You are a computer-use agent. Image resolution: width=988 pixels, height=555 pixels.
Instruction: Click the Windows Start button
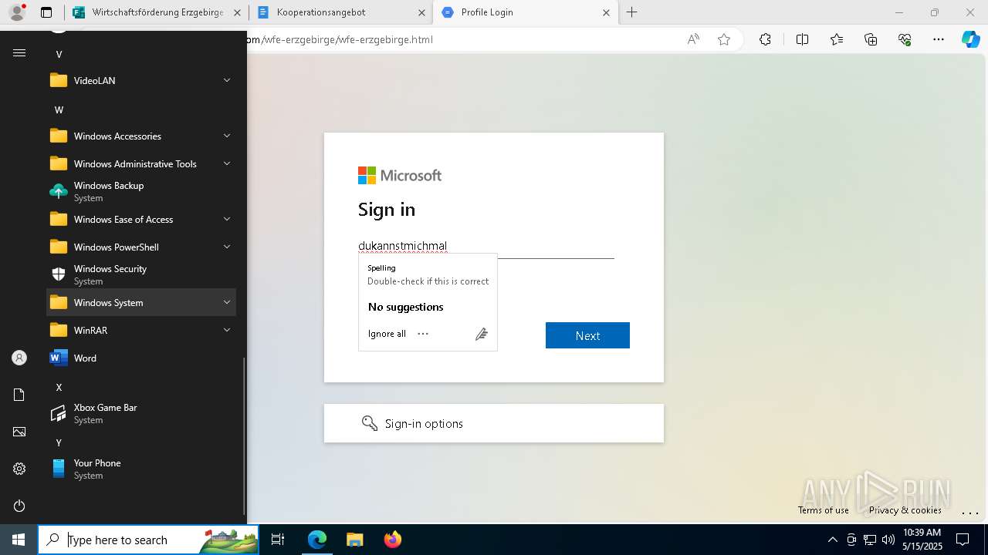click(19, 540)
